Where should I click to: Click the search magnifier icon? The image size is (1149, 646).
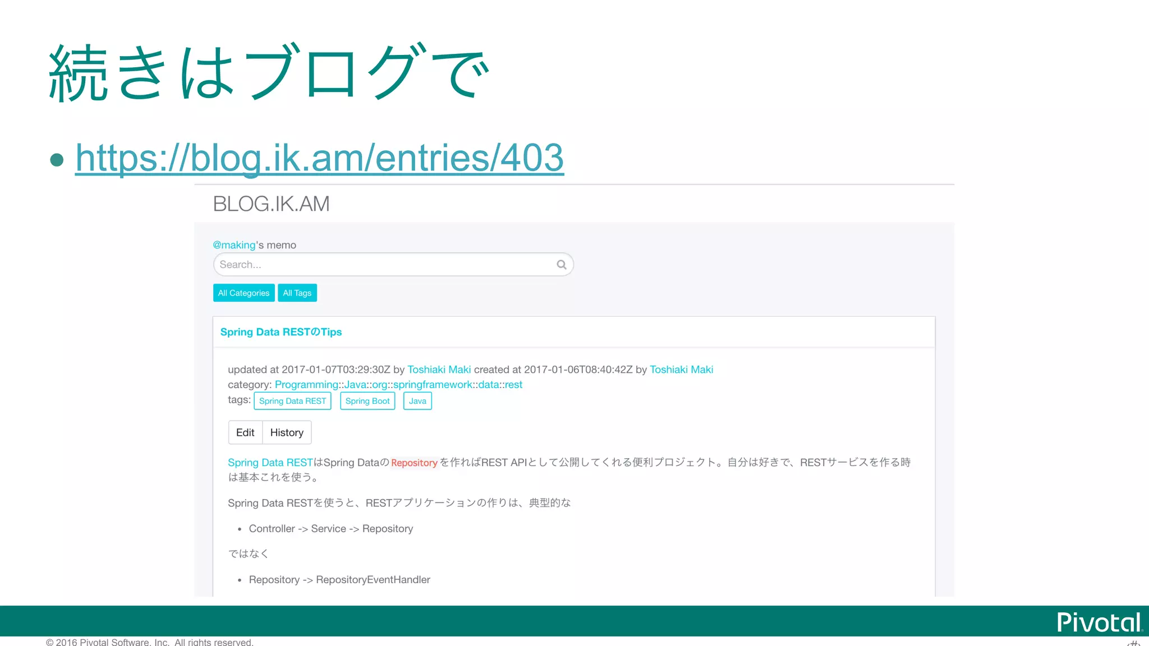[x=561, y=265]
